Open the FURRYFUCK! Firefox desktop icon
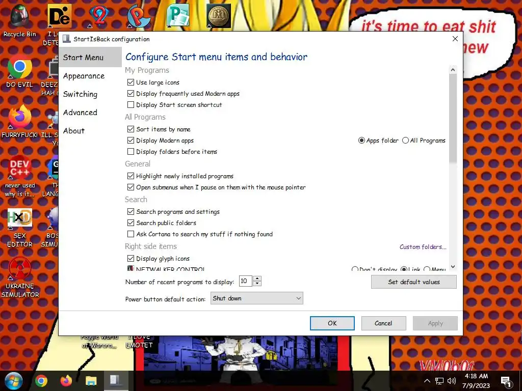The height and width of the screenshot is (391, 522). click(x=20, y=121)
